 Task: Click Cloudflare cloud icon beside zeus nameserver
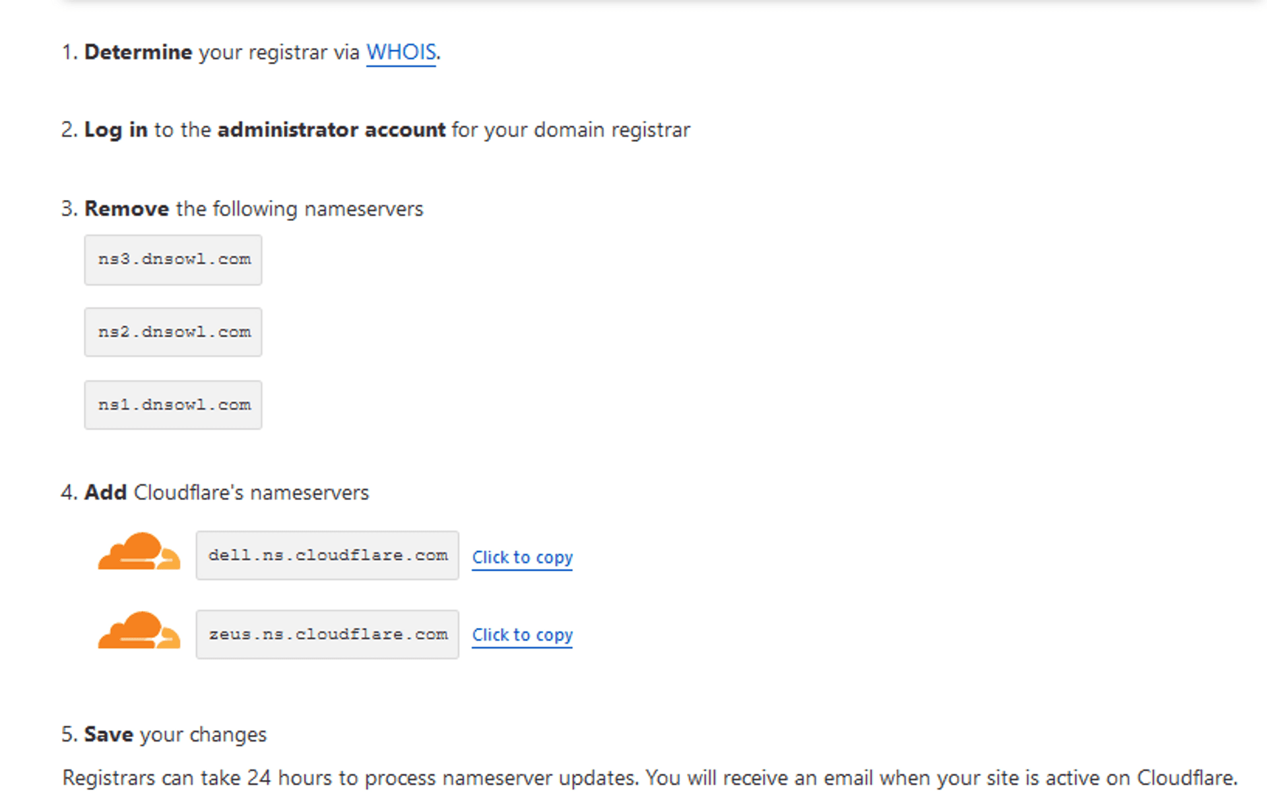pos(139,631)
